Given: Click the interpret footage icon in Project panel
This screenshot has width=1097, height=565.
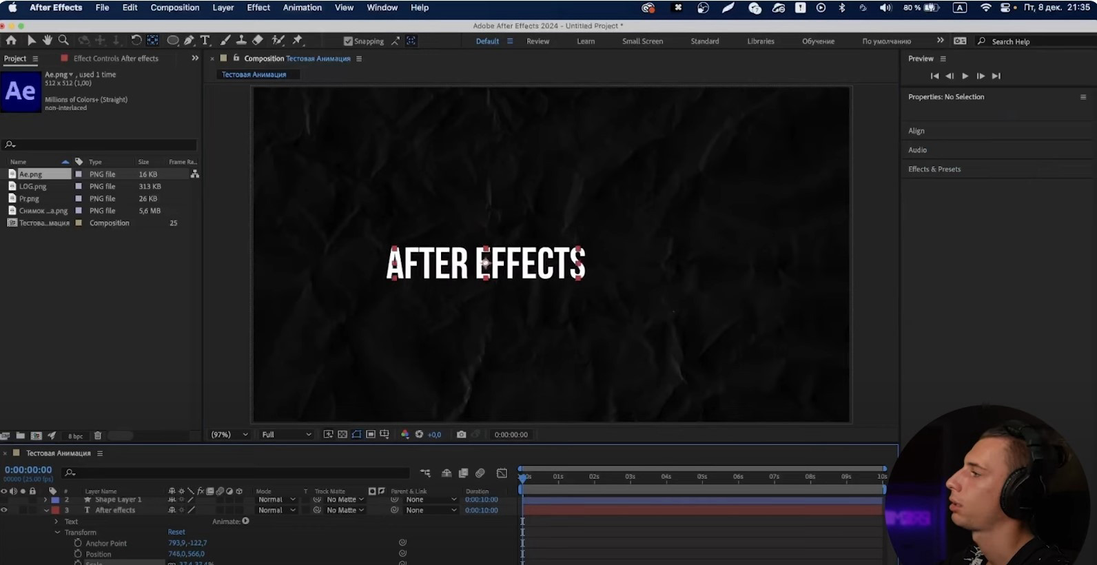Looking at the screenshot, I should point(6,435).
